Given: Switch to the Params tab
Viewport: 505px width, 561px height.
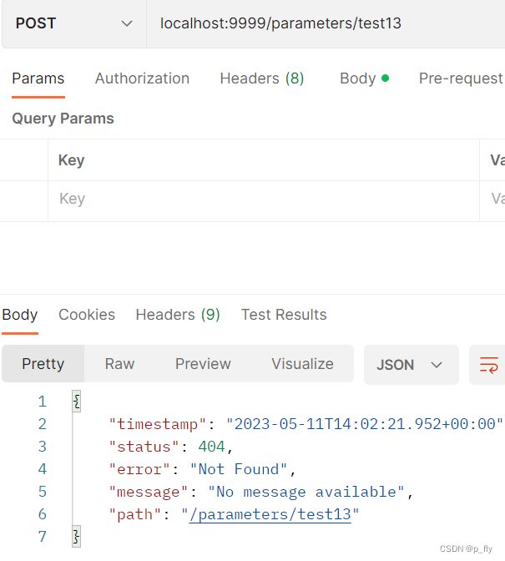Looking at the screenshot, I should [x=38, y=78].
